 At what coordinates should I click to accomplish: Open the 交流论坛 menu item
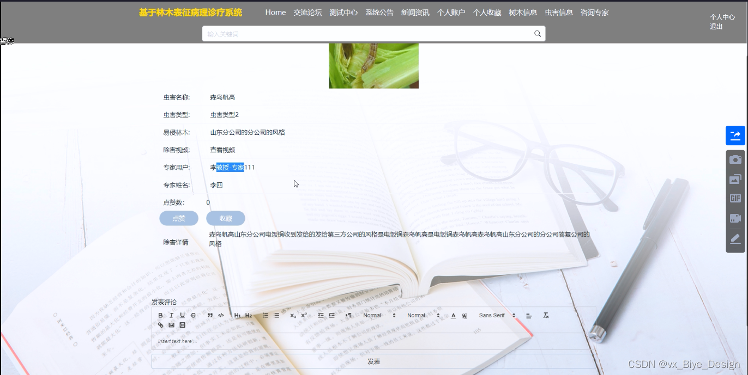(307, 13)
